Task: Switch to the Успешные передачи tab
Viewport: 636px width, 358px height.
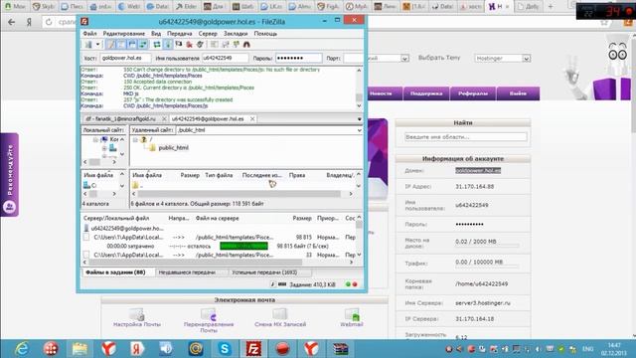Action: tap(264, 272)
